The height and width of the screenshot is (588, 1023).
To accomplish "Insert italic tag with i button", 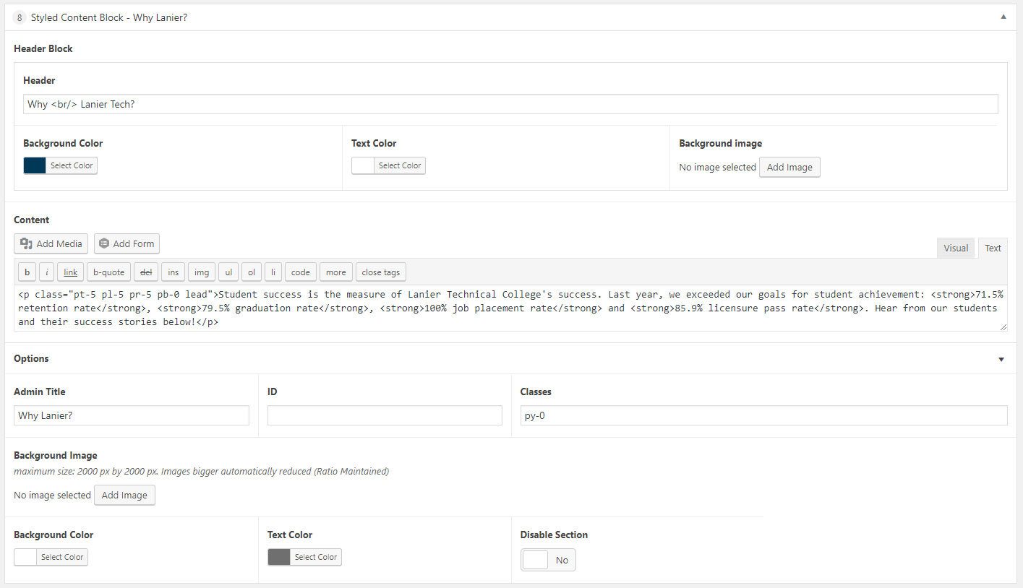I will click(x=46, y=272).
